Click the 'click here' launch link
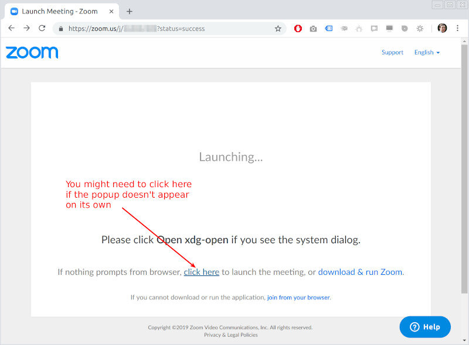This screenshot has width=469, height=345. 201,272
